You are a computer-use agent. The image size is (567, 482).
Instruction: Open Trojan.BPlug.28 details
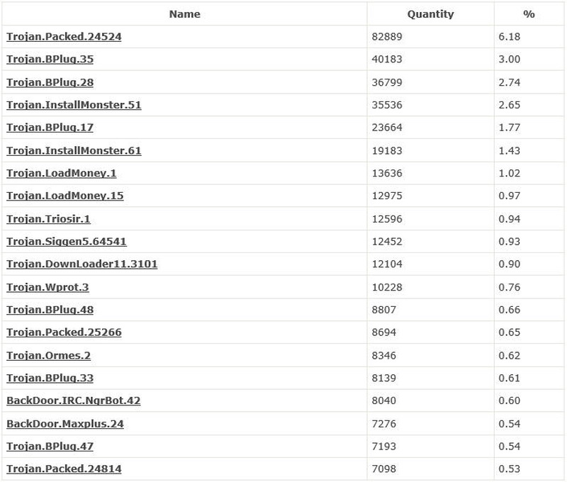[x=50, y=82]
